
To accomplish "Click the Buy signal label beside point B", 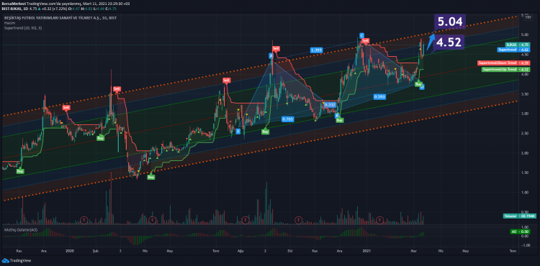I will [x=340, y=120].
